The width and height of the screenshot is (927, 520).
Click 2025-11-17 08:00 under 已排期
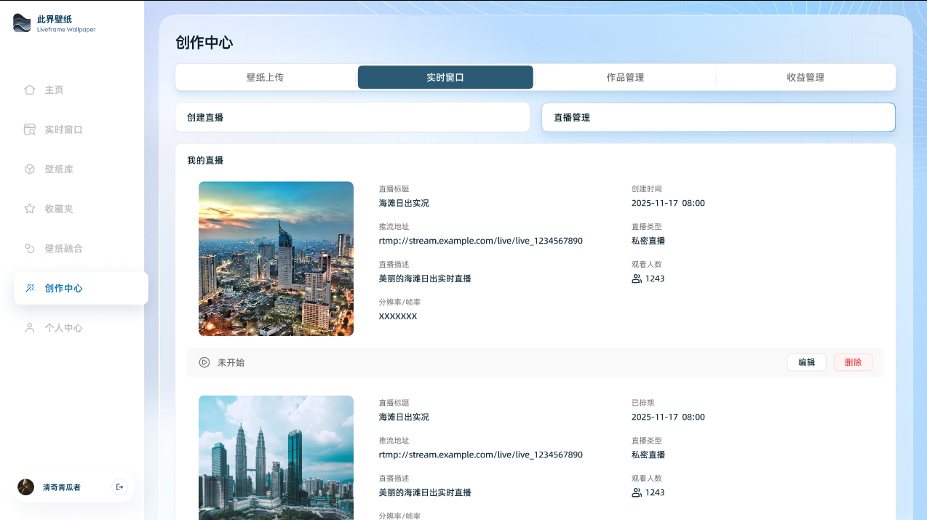coord(668,417)
